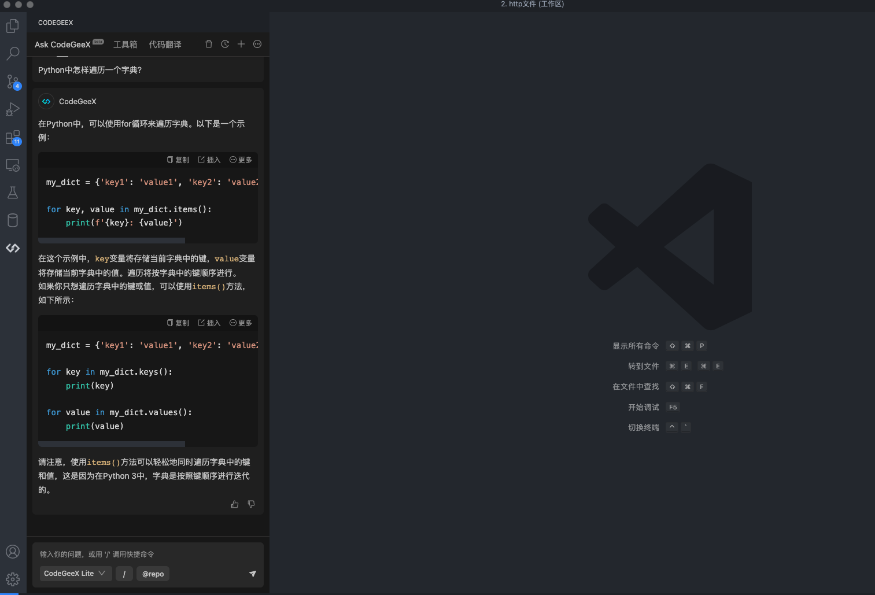Screen dimensions: 875x595
Task: Open 更多 on the first code block
Action: 241,160
